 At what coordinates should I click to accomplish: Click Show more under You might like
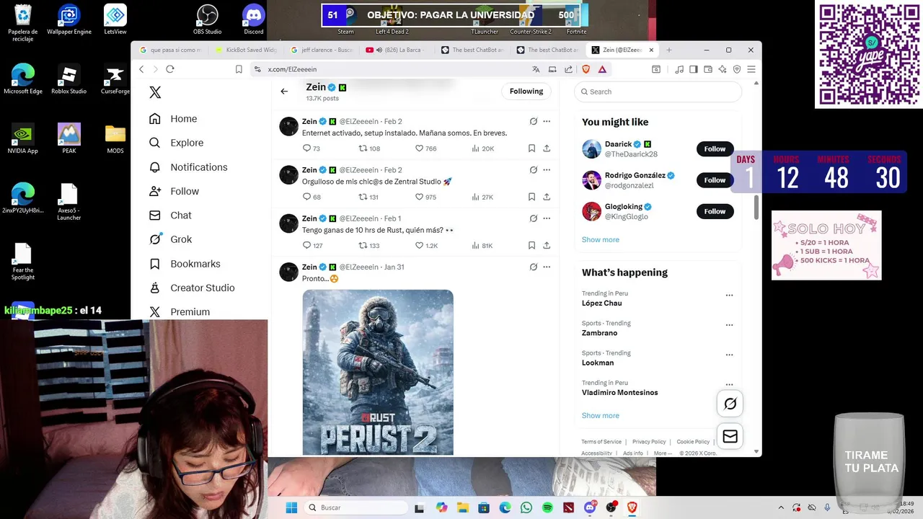(x=601, y=240)
